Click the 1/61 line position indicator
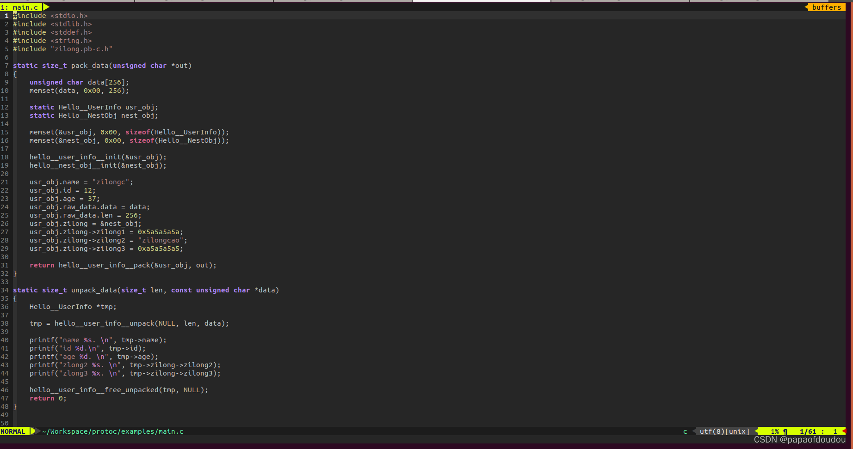853x449 pixels. pyautogui.click(x=808, y=431)
